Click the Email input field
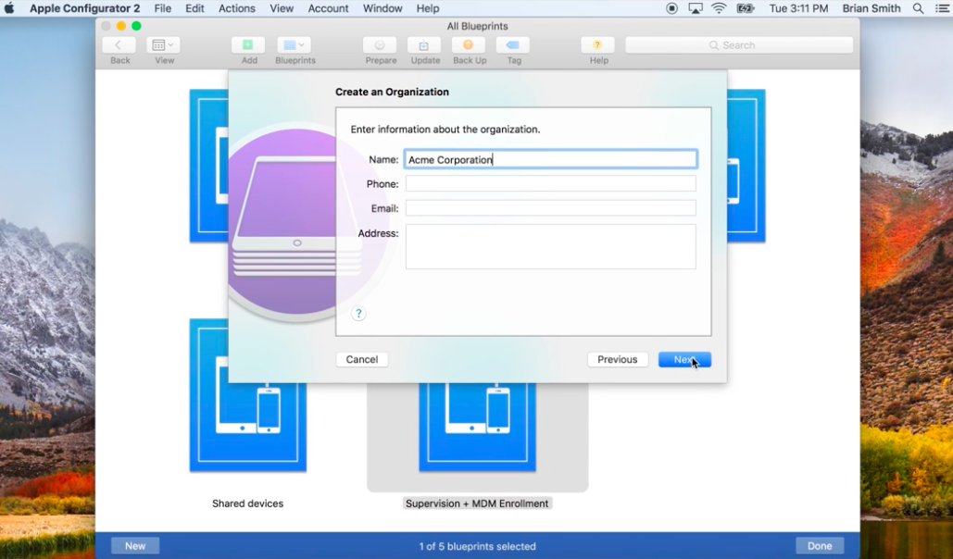 pos(551,208)
